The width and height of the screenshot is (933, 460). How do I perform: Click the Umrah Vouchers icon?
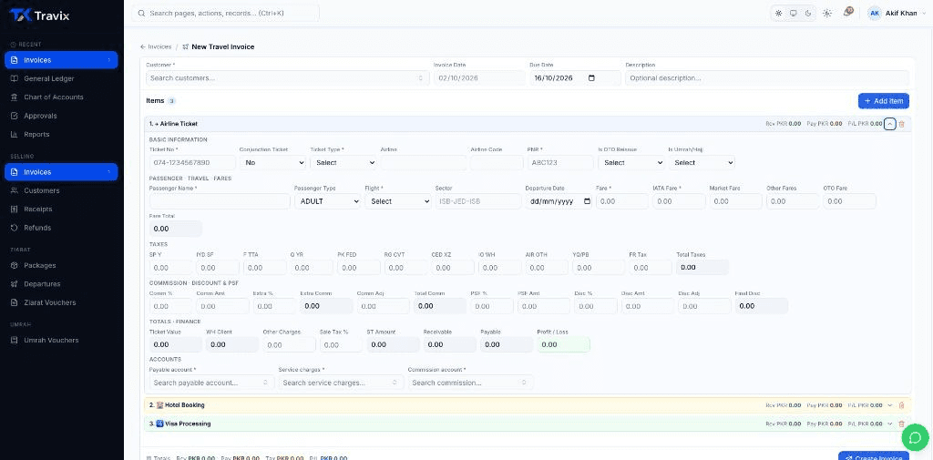tap(15, 341)
